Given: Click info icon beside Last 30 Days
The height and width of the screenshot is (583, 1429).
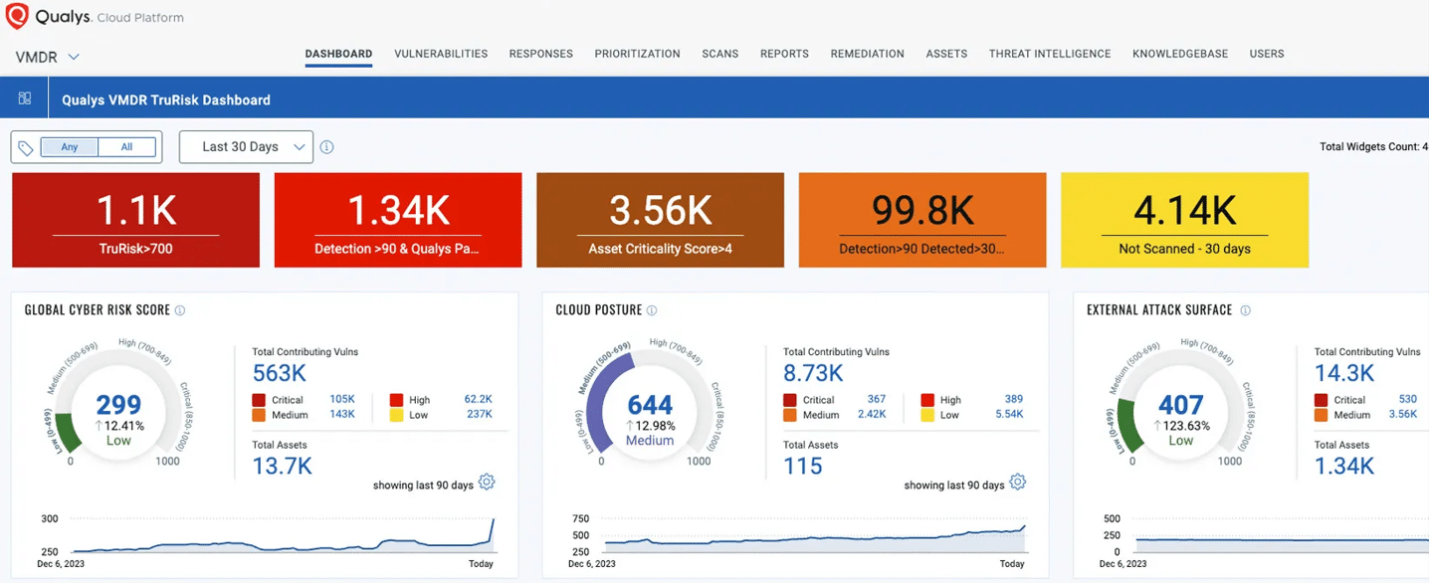Looking at the screenshot, I should 326,147.
